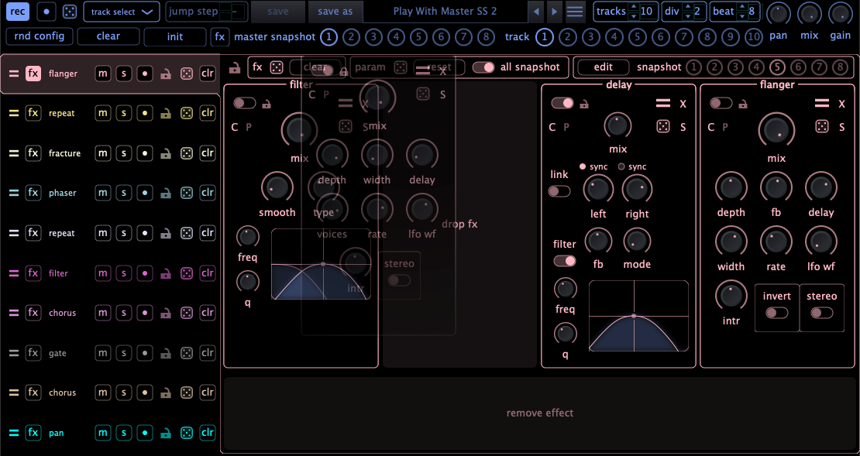
Task: Select master snapshot 2
Action: 352,36
